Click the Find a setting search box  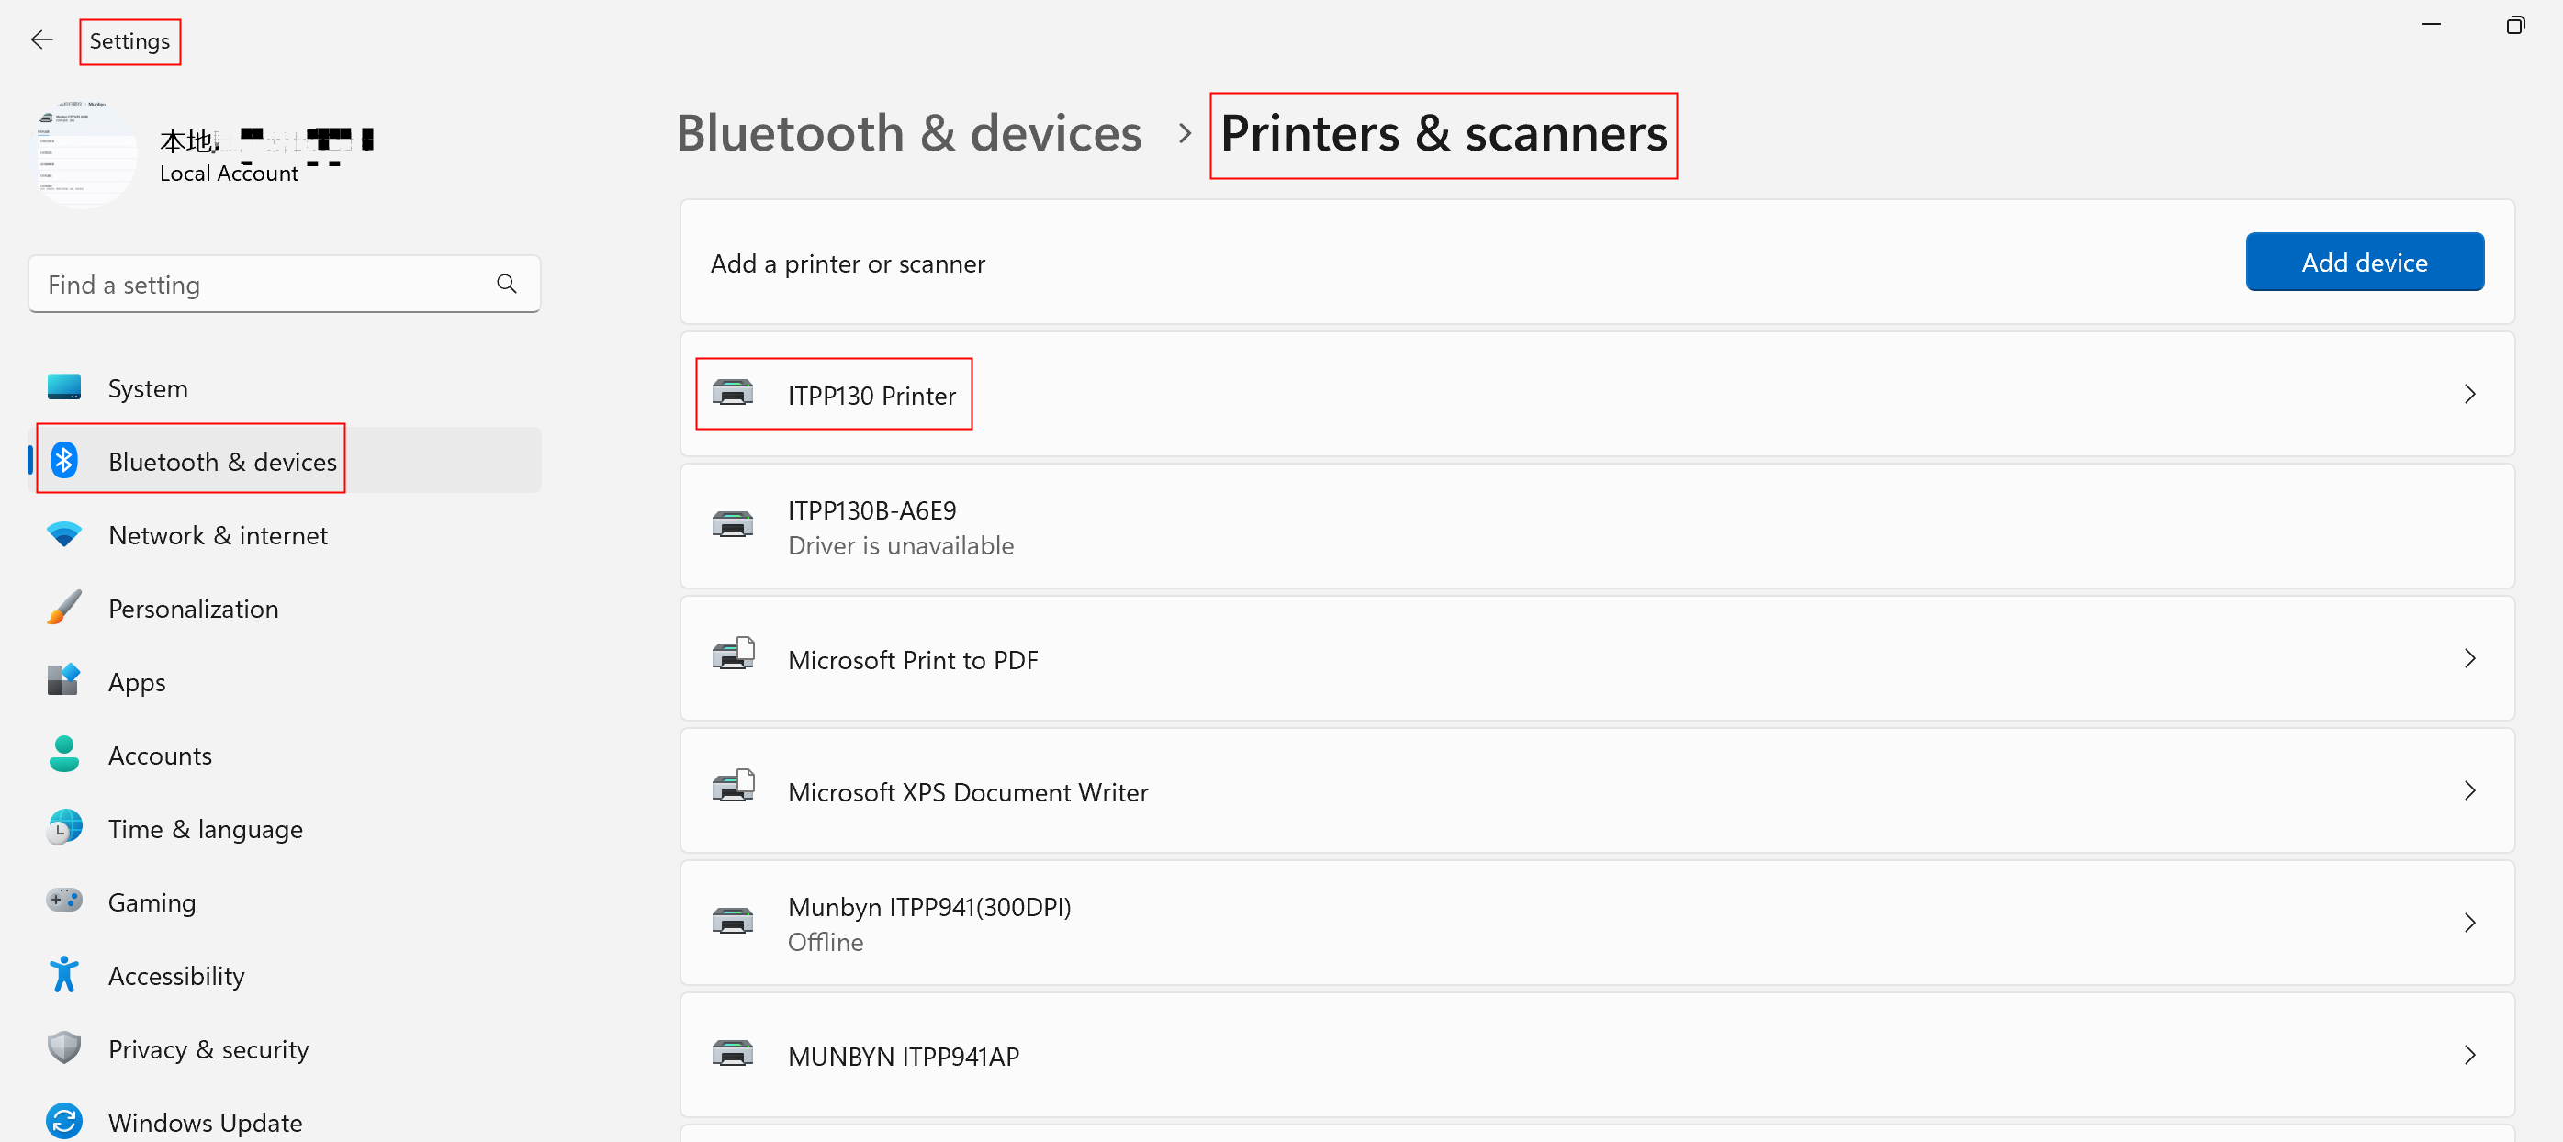point(259,285)
